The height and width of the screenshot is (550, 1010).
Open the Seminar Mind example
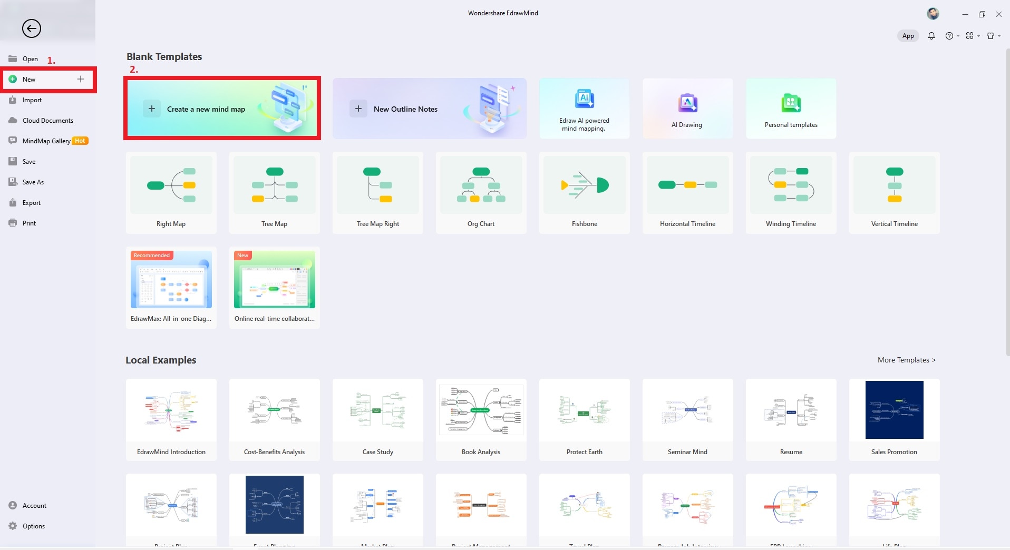click(687, 420)
